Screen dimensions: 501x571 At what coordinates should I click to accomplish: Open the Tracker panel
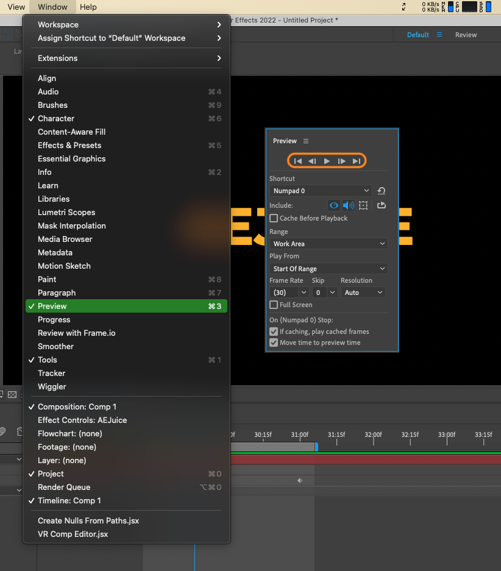tap(126, 374)
